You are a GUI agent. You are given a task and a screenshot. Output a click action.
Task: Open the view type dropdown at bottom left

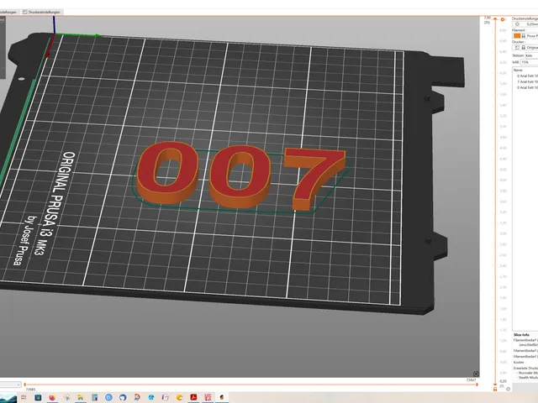(x=10, y=385)
